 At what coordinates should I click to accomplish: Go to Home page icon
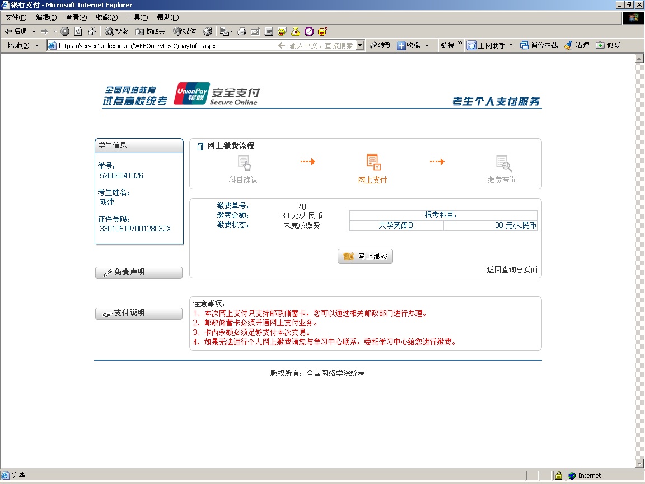coord(92,31)
